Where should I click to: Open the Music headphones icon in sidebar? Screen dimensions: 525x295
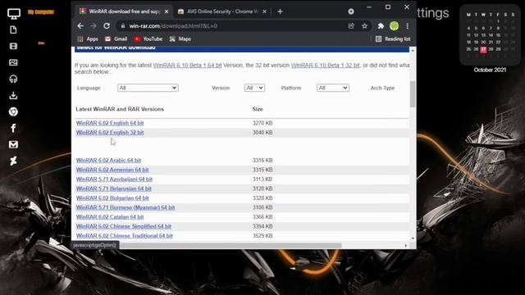pos(13,79)
